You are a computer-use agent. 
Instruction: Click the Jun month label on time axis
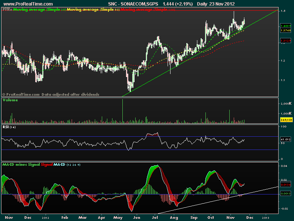137,218
